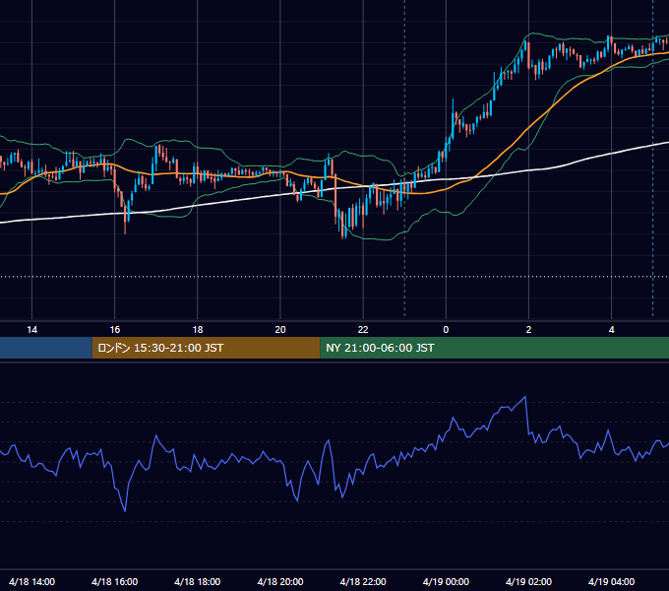The width and height of the screenshot is (669, 591).
Task: Click the 4/18 22:00 date label
Action: click(x=363, y=581)
